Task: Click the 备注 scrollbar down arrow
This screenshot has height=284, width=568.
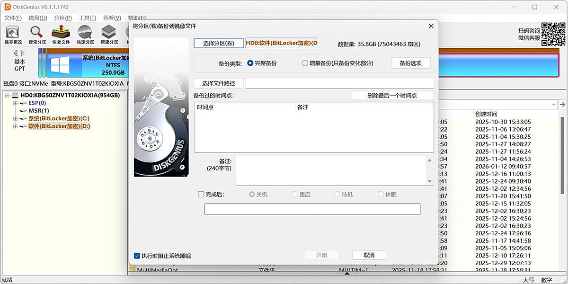Action: (x=430, y=181)
